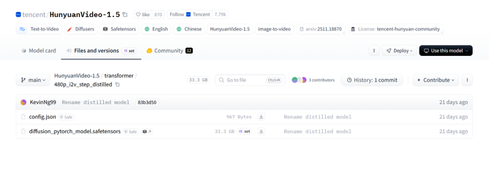Open KevinNg99 user profile
489x185 pixels.
click(x=43, y=102)
